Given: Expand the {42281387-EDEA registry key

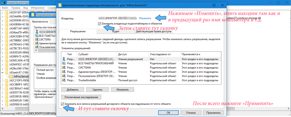Looking at the screenshot, I should pyautogui.click(x=3, y=13).
